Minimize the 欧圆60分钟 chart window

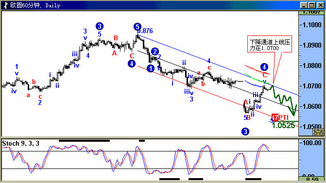(304, 5)
